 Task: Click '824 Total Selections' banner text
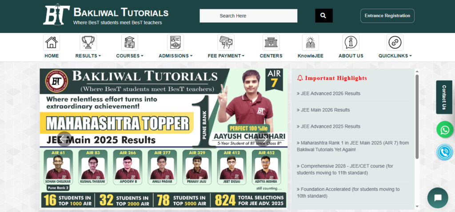[249, 200]
